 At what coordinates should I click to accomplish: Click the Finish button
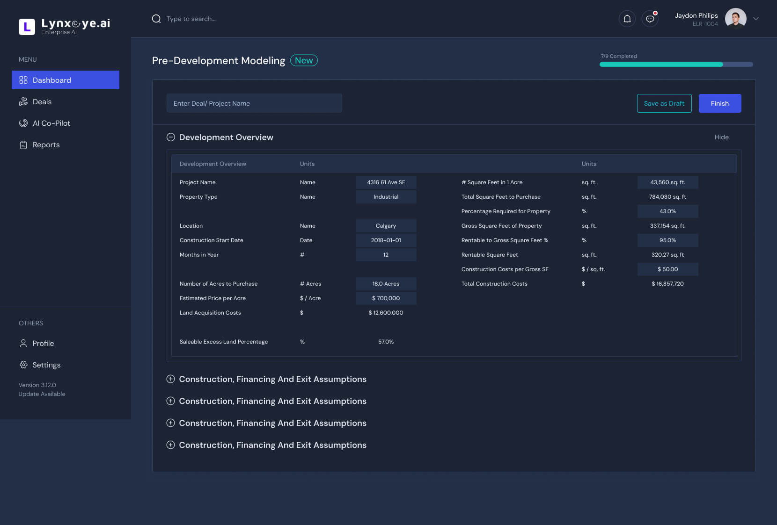click(719, 103)
